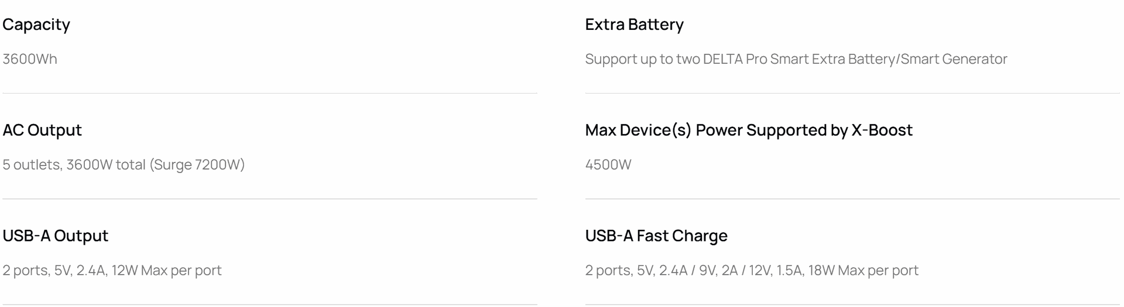Click the divider line below Capacity

pos(270,93)
